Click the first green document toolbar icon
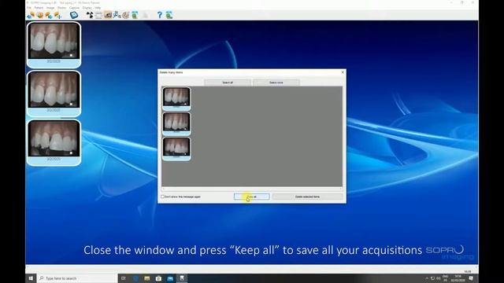The width and height of the screenshot is (504, 283). click(x=135, y=15)
